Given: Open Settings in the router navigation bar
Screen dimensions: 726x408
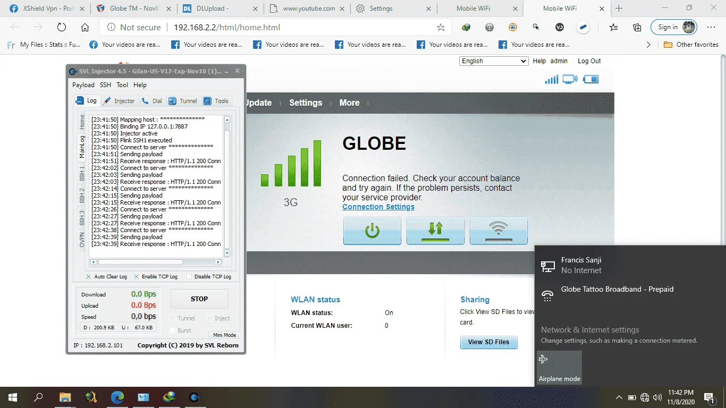Looking at the screenshot, I should tap(306, 103).
